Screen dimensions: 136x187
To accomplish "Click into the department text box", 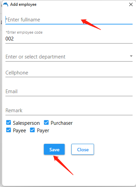I will [67, 57].
